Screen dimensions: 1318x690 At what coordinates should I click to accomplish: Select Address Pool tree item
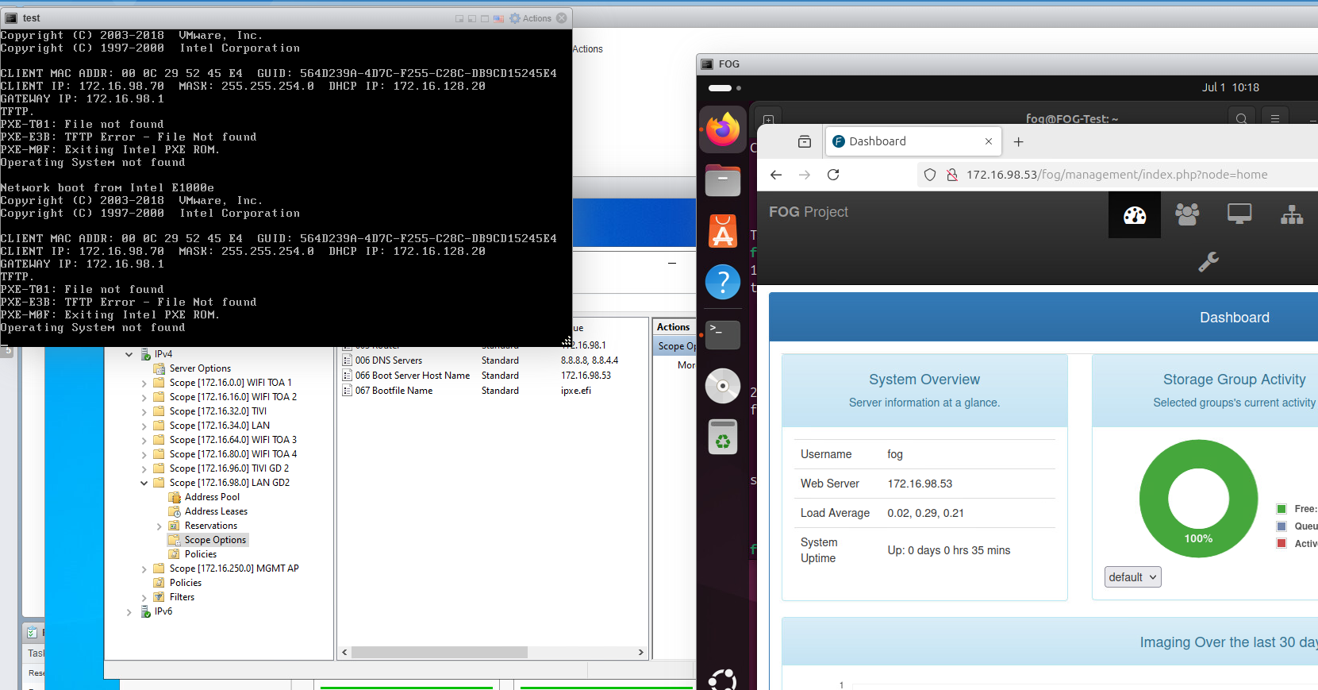pos(212,497)
